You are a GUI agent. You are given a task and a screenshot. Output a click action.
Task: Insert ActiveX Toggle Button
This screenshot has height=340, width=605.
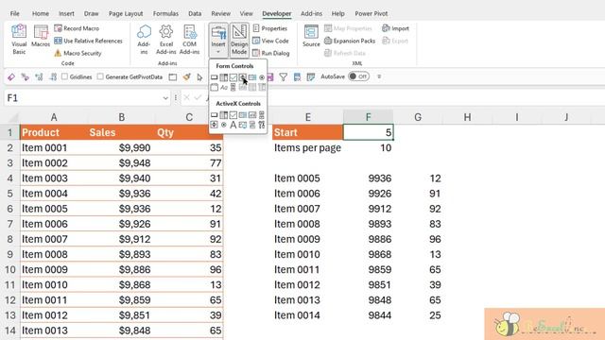[252, 125]
